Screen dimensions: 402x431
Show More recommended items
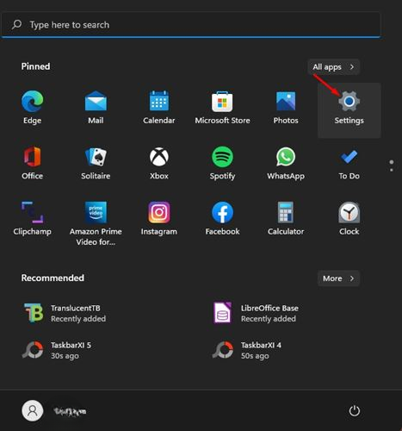(x=338, y=278)
